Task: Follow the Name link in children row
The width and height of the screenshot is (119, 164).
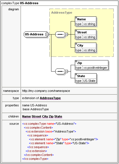Action: pyautogui.click(x=27, y=116)
